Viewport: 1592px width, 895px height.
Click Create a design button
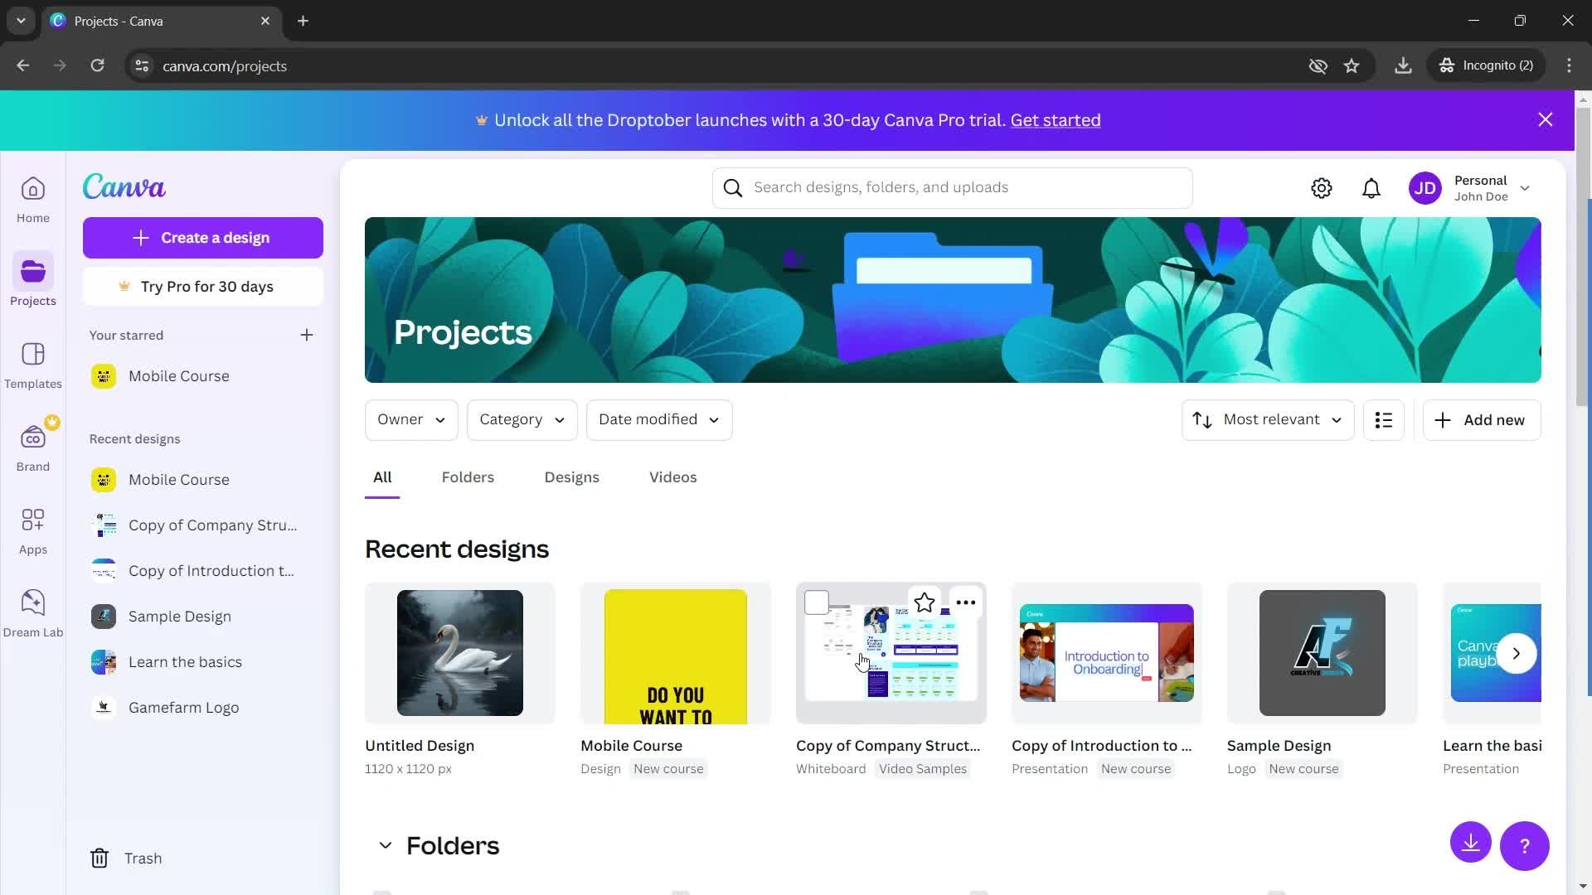click(x=201, y=237)
